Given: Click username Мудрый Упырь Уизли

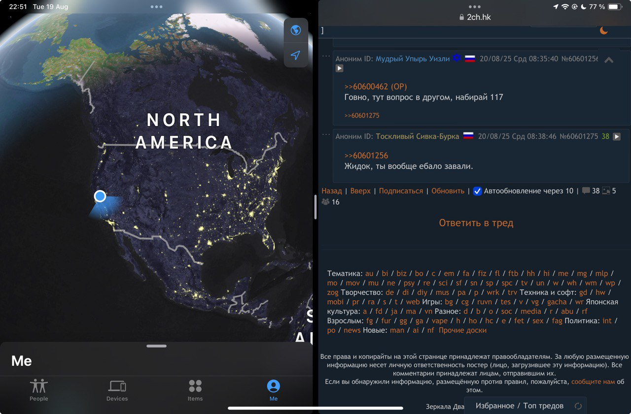Looking at the screenshot, I should pos(413,59).
